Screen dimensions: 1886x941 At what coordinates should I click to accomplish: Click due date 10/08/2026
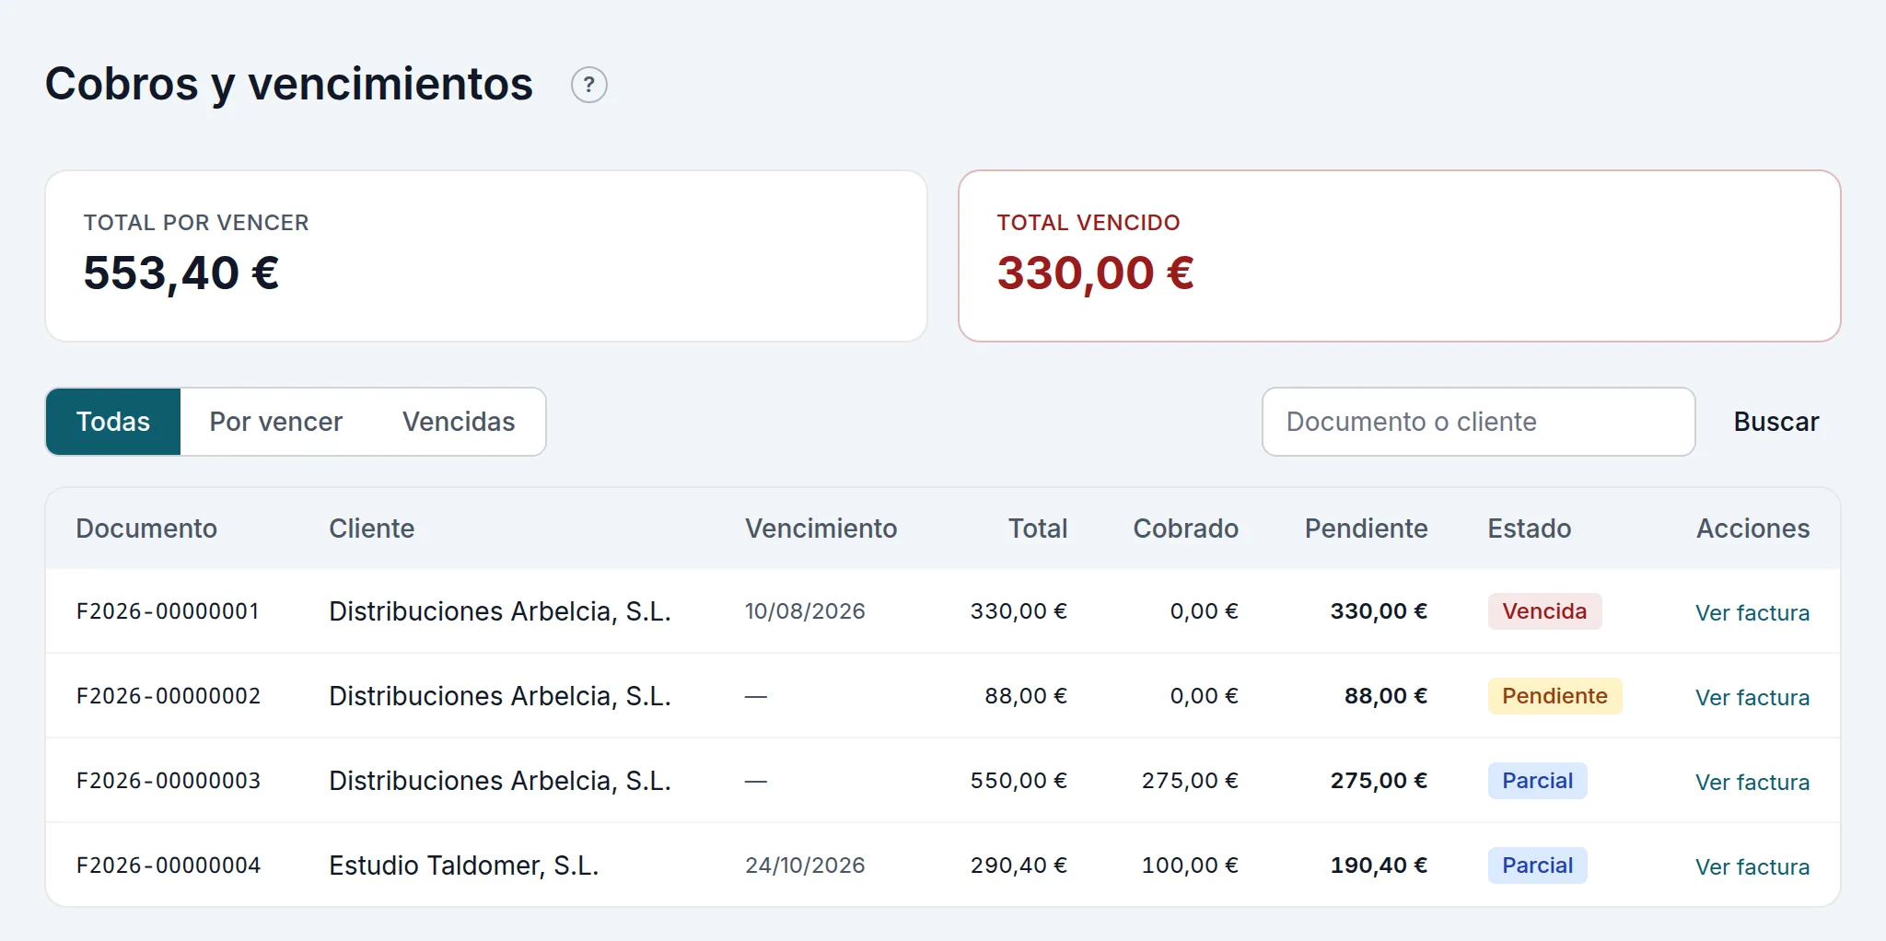[x=805, y=611]
